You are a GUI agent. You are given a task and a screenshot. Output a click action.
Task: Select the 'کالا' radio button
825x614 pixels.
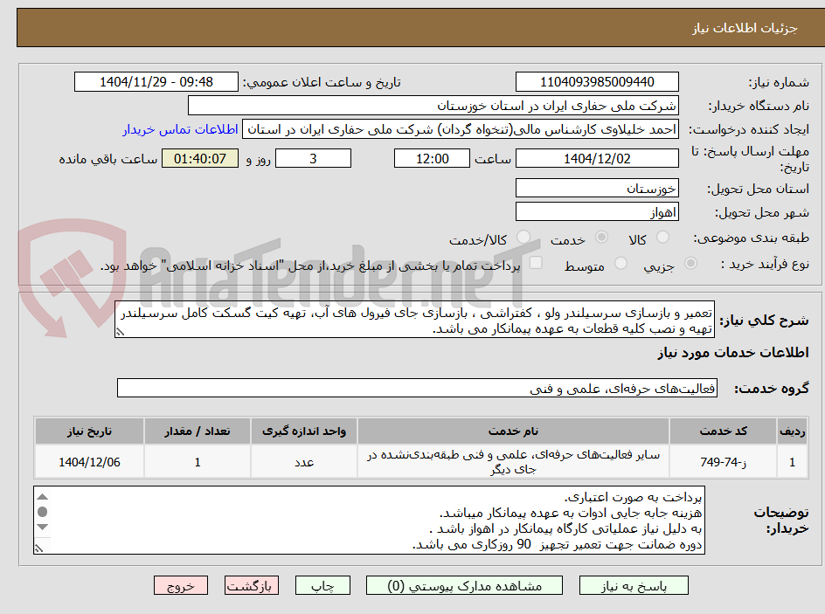663,238
